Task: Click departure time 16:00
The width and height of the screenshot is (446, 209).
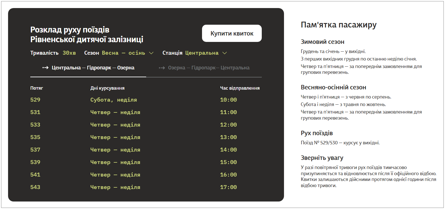Action: click(228, 175)
